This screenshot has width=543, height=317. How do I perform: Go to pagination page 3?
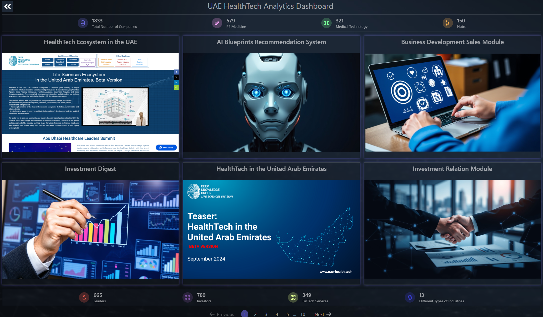(x=266, y=314)
